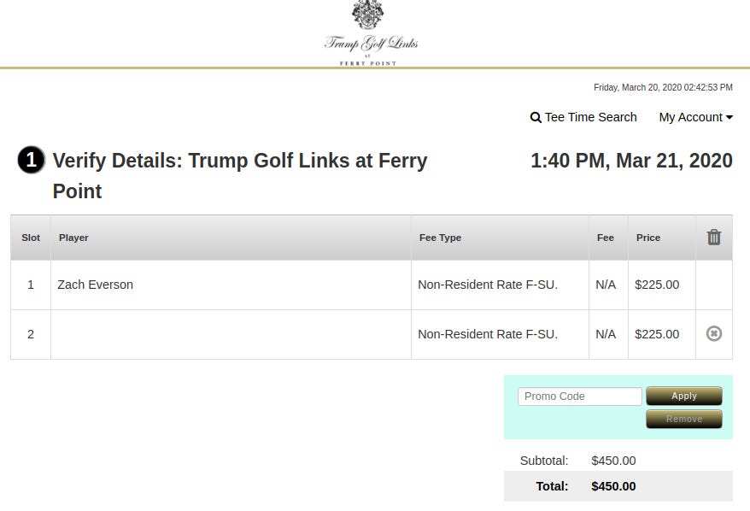The height and width of the screenshot is (511, 750).
Task: Click the magnifying glass search icon
Action: point(536,117)
